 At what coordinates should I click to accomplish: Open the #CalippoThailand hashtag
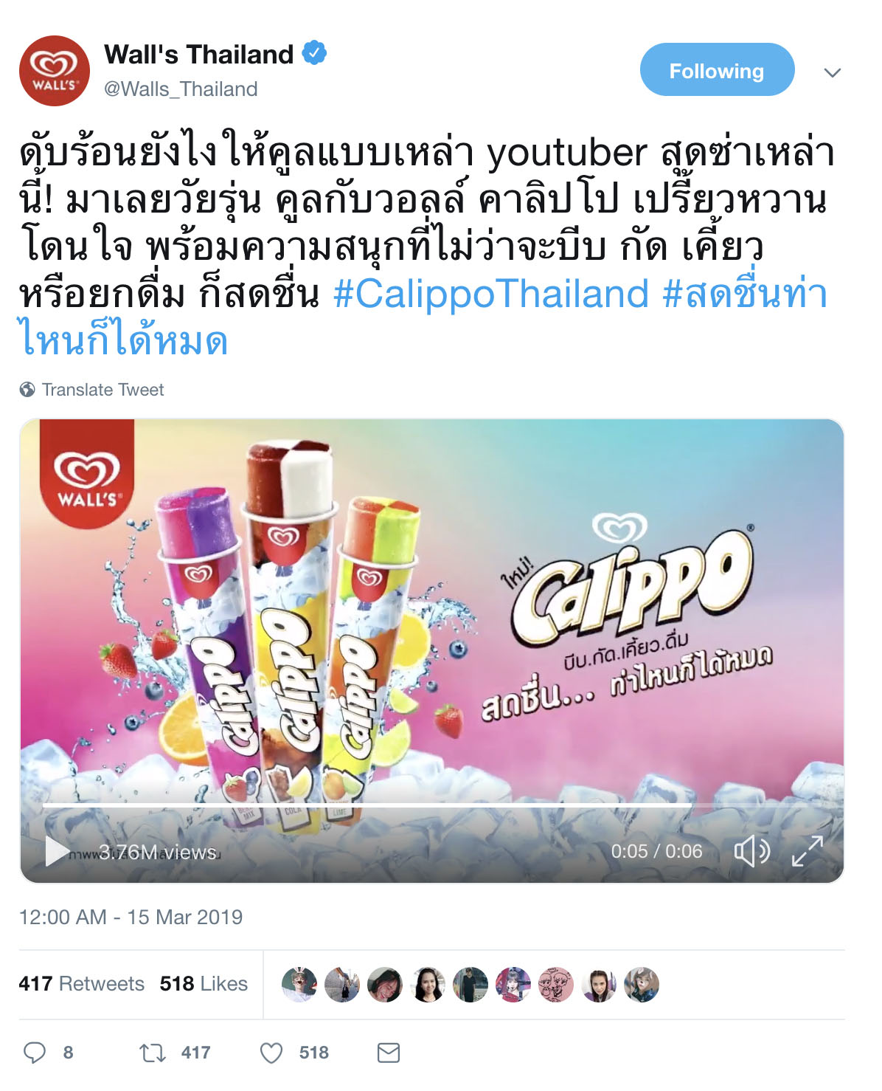(491, 293)
